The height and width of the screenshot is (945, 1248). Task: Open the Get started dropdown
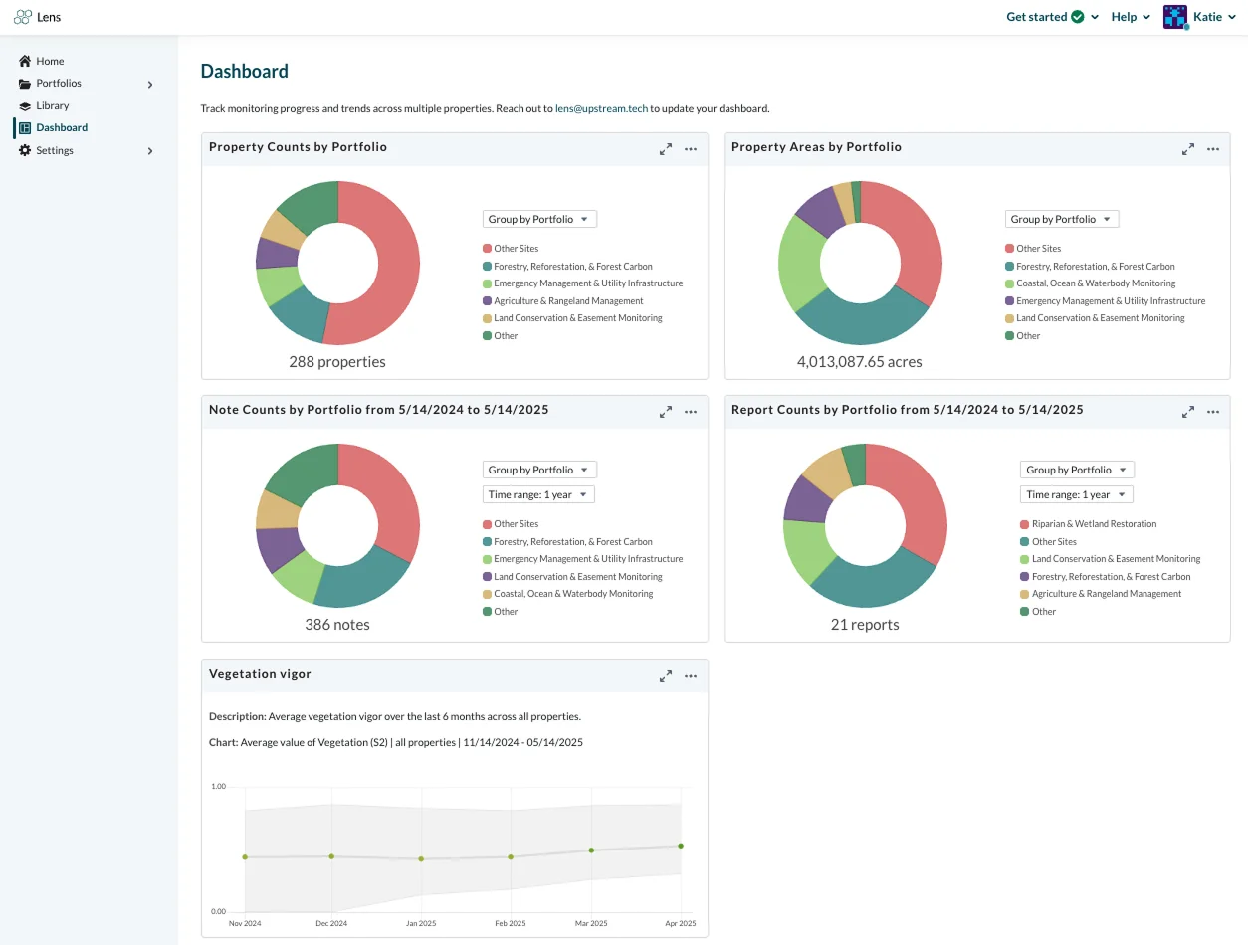point(1052,17)
